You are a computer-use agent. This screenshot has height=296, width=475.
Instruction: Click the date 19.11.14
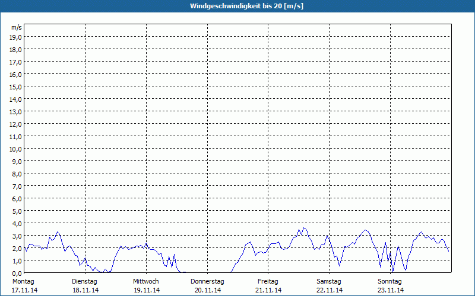coord(147,290)
